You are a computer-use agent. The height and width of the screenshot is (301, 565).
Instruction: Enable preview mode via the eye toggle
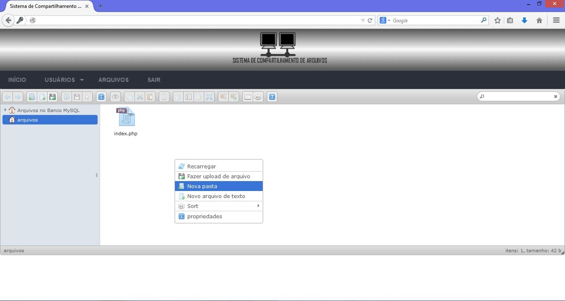(115, 96)
